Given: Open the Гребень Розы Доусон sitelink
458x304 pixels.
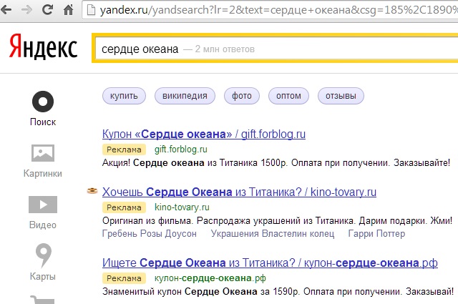Looking at the screenshot, I should tap(150, 234).
